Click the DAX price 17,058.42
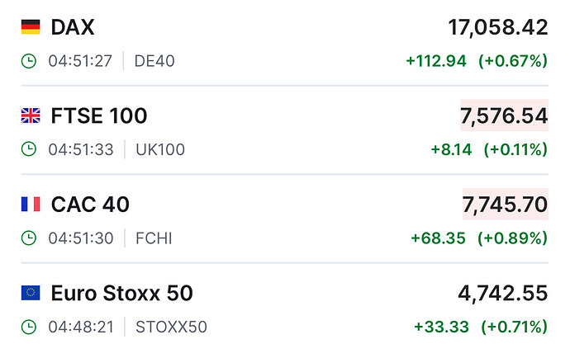Image resolution: width=570 pixels, height=344 pixels. click(x=498, y=27)
